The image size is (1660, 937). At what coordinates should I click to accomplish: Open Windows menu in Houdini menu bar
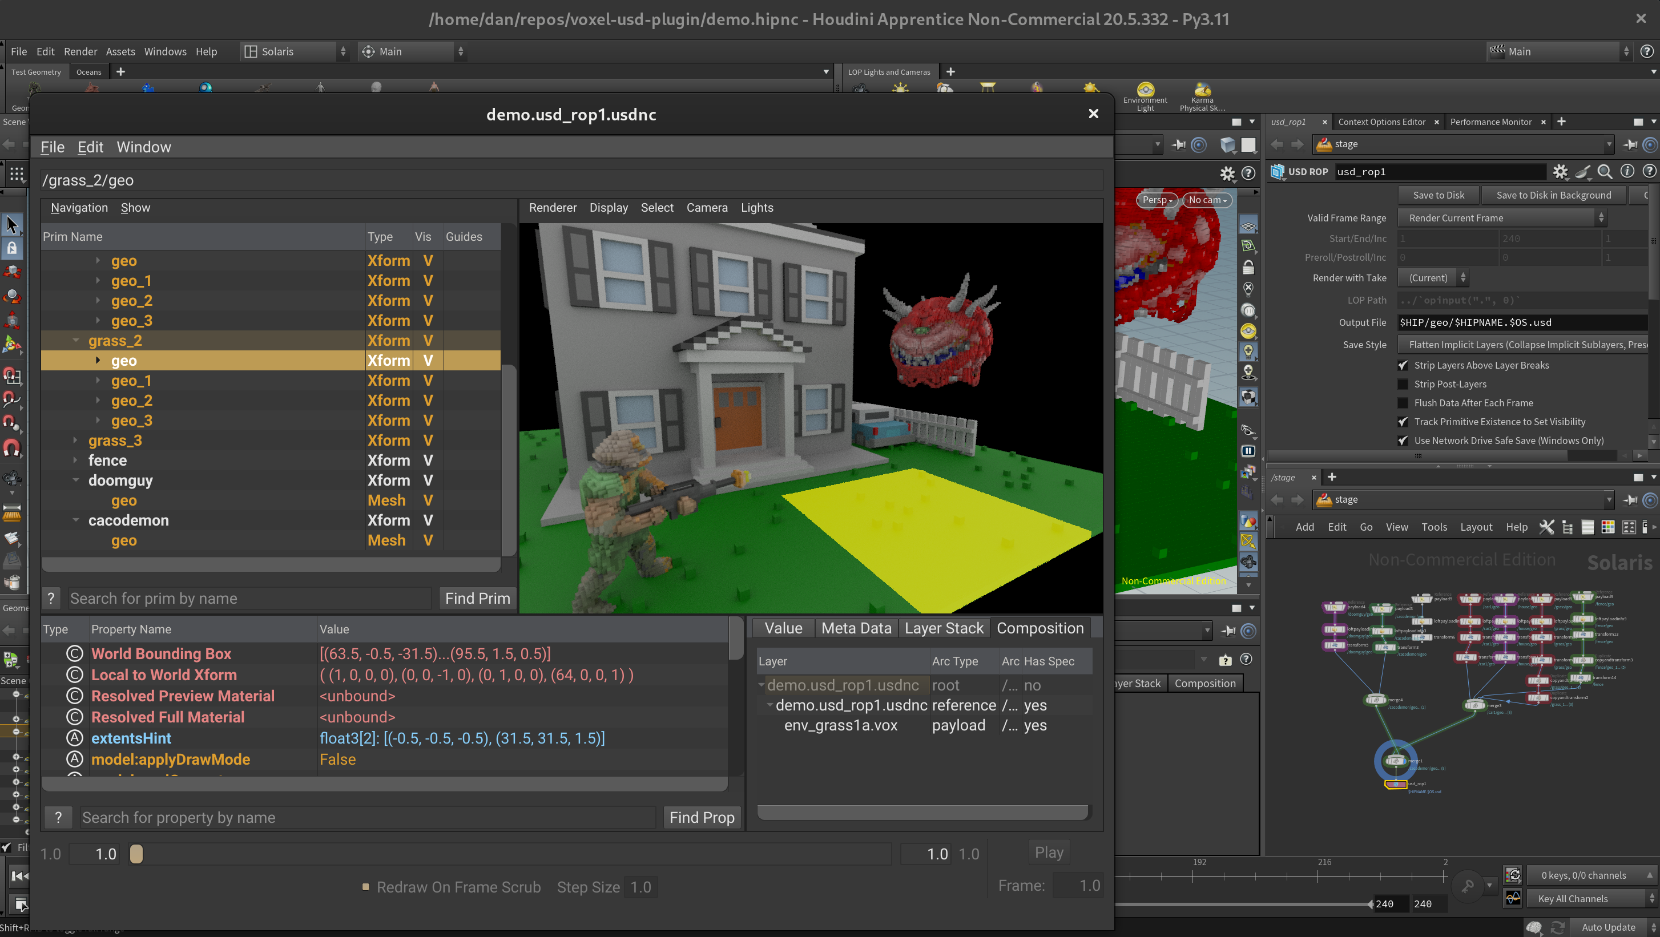(x=165, y=51)
